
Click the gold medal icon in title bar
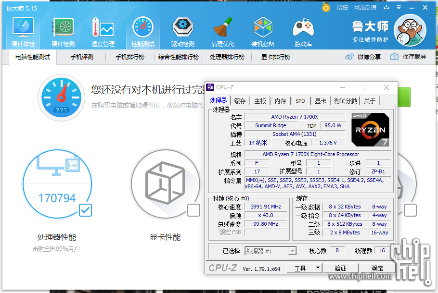(326, 7)
